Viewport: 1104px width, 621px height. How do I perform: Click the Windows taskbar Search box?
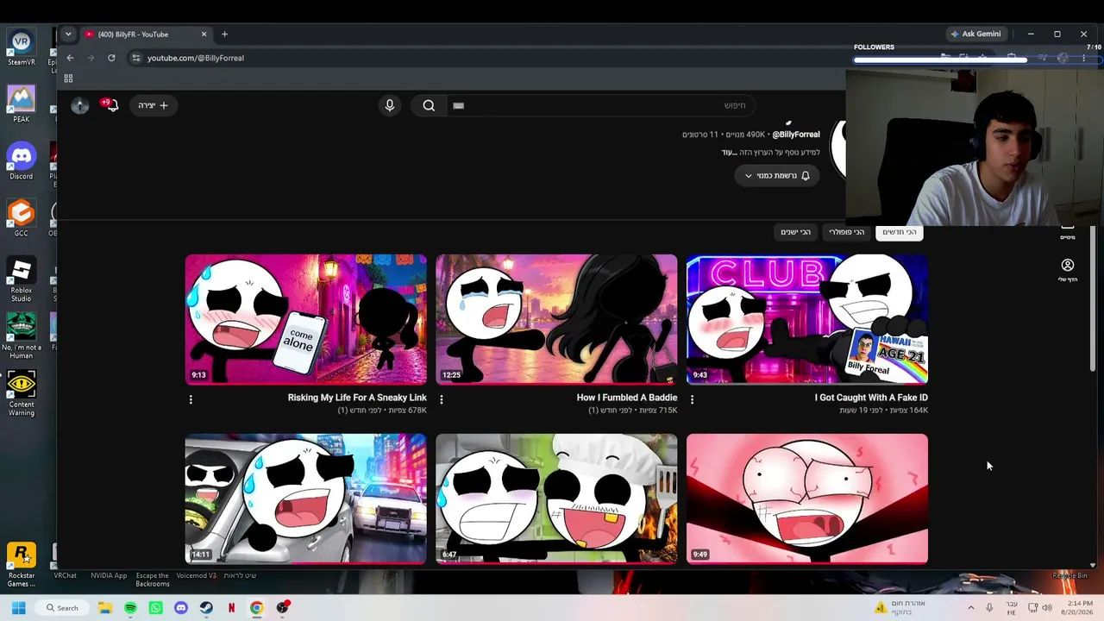[63, 608]
